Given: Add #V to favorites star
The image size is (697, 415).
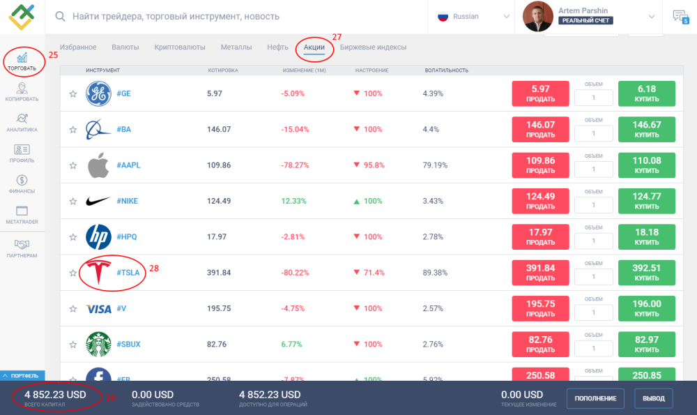Looking at the screenshot, I should [73, 309].
